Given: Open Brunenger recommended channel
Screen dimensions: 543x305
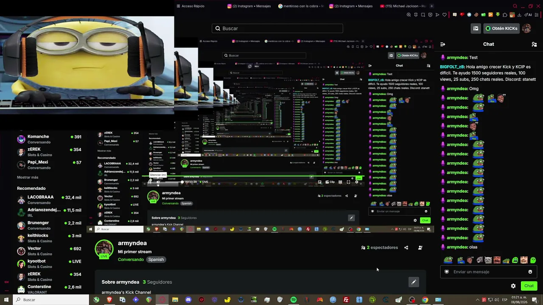Looking at the screenshot, I should pos(49,225).
